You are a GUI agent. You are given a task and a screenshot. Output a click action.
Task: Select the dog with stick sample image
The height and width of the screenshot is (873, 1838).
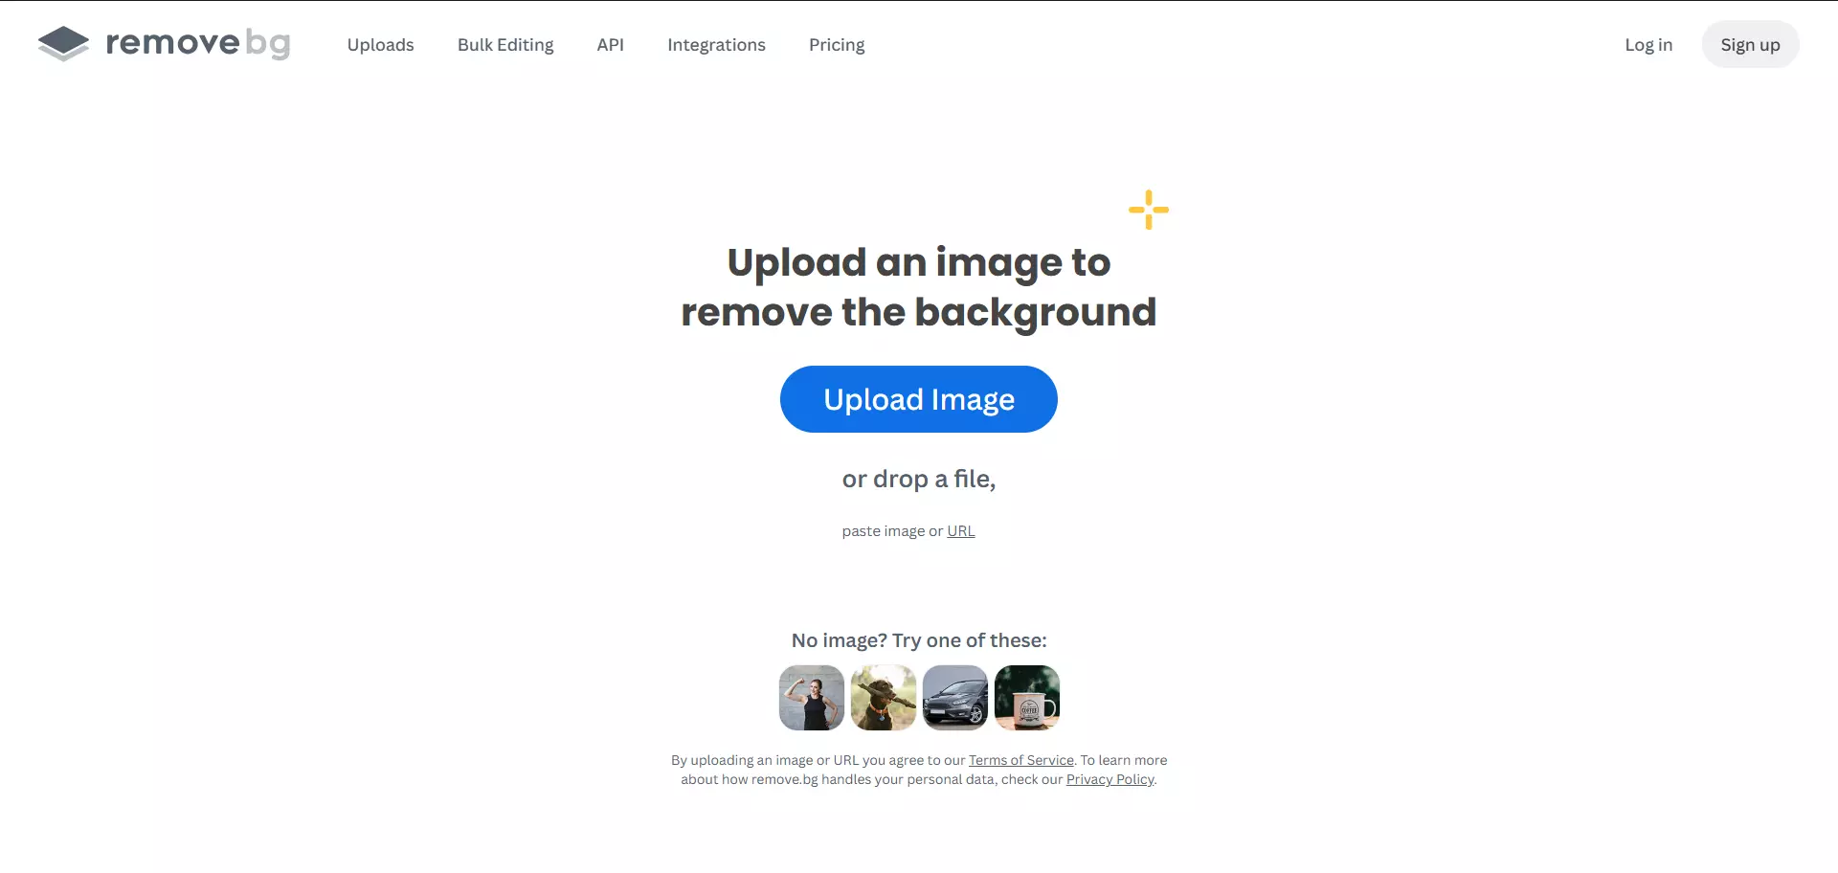[x=883, y=698]
